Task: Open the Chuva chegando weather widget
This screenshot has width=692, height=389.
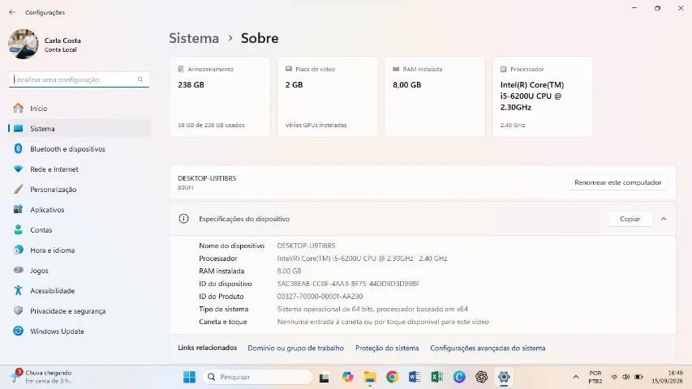Action: click(44, 377)
